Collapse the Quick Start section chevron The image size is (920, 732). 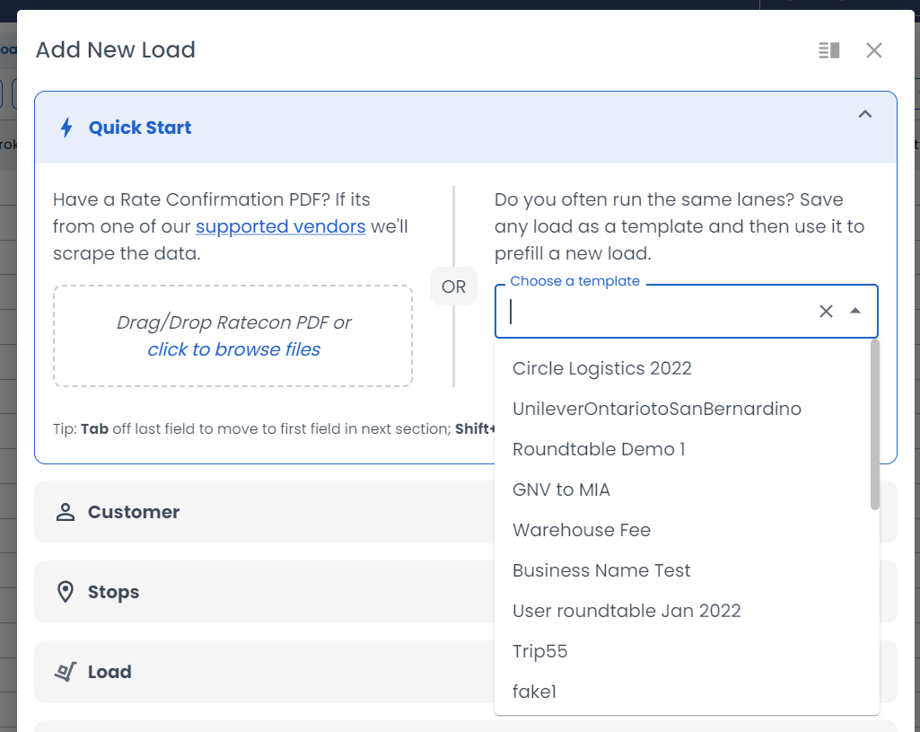pyautogui.click(x=864, y=114)
